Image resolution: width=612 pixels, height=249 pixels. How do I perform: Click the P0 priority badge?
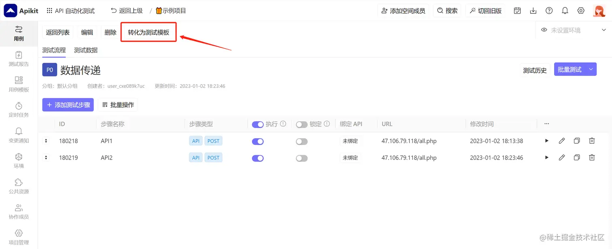49,70
